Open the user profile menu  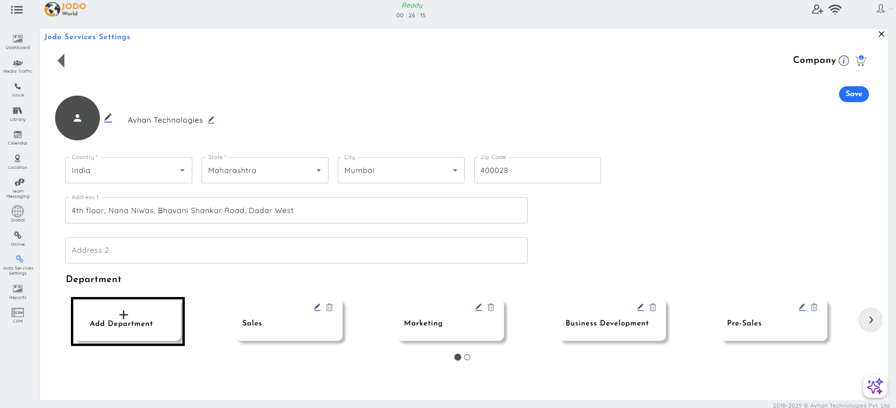[x=884, y=9]
